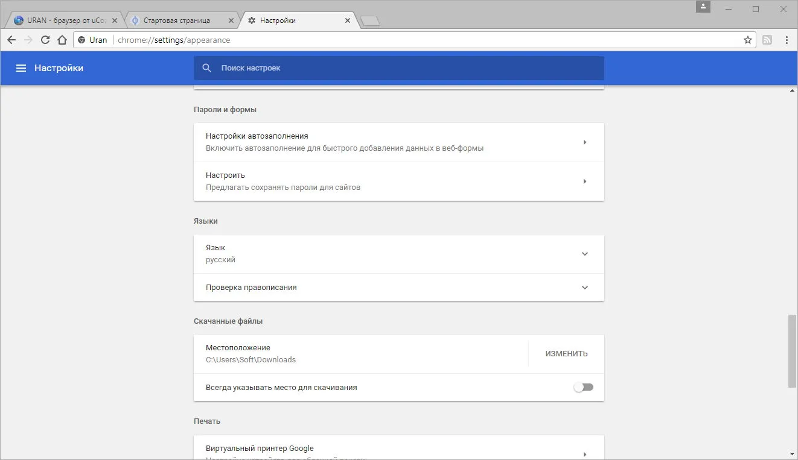Screen dimensions: 798x460
Task: Click the user profile icon in the title bar
Action: coord(703,7)
